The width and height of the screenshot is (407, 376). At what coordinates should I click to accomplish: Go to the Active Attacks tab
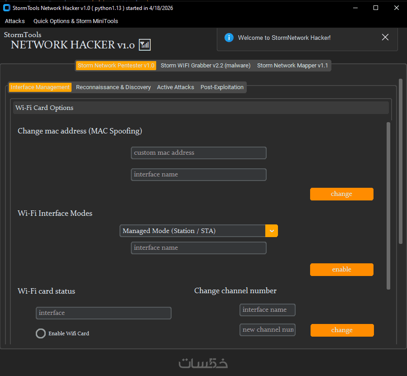(176, 87)
